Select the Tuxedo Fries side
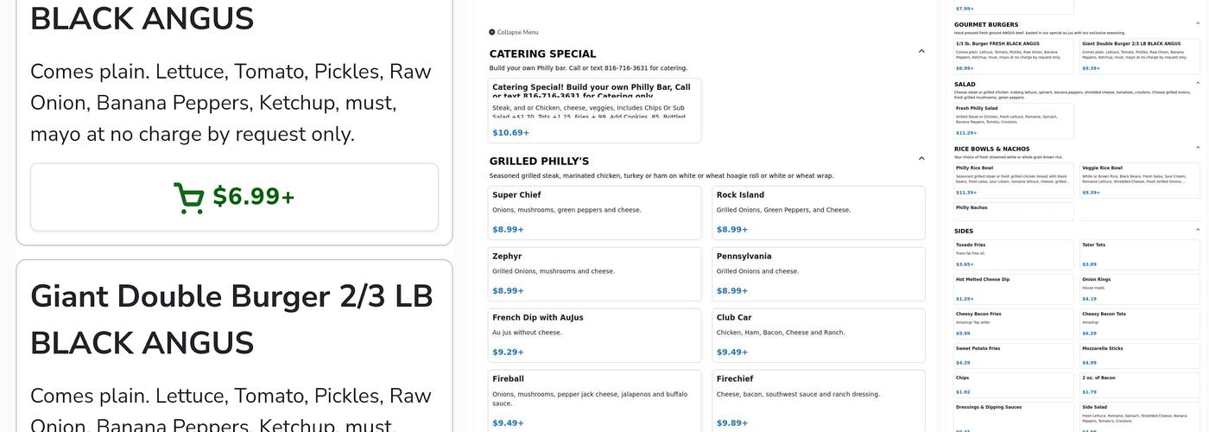 click(x=1013, y=254)
